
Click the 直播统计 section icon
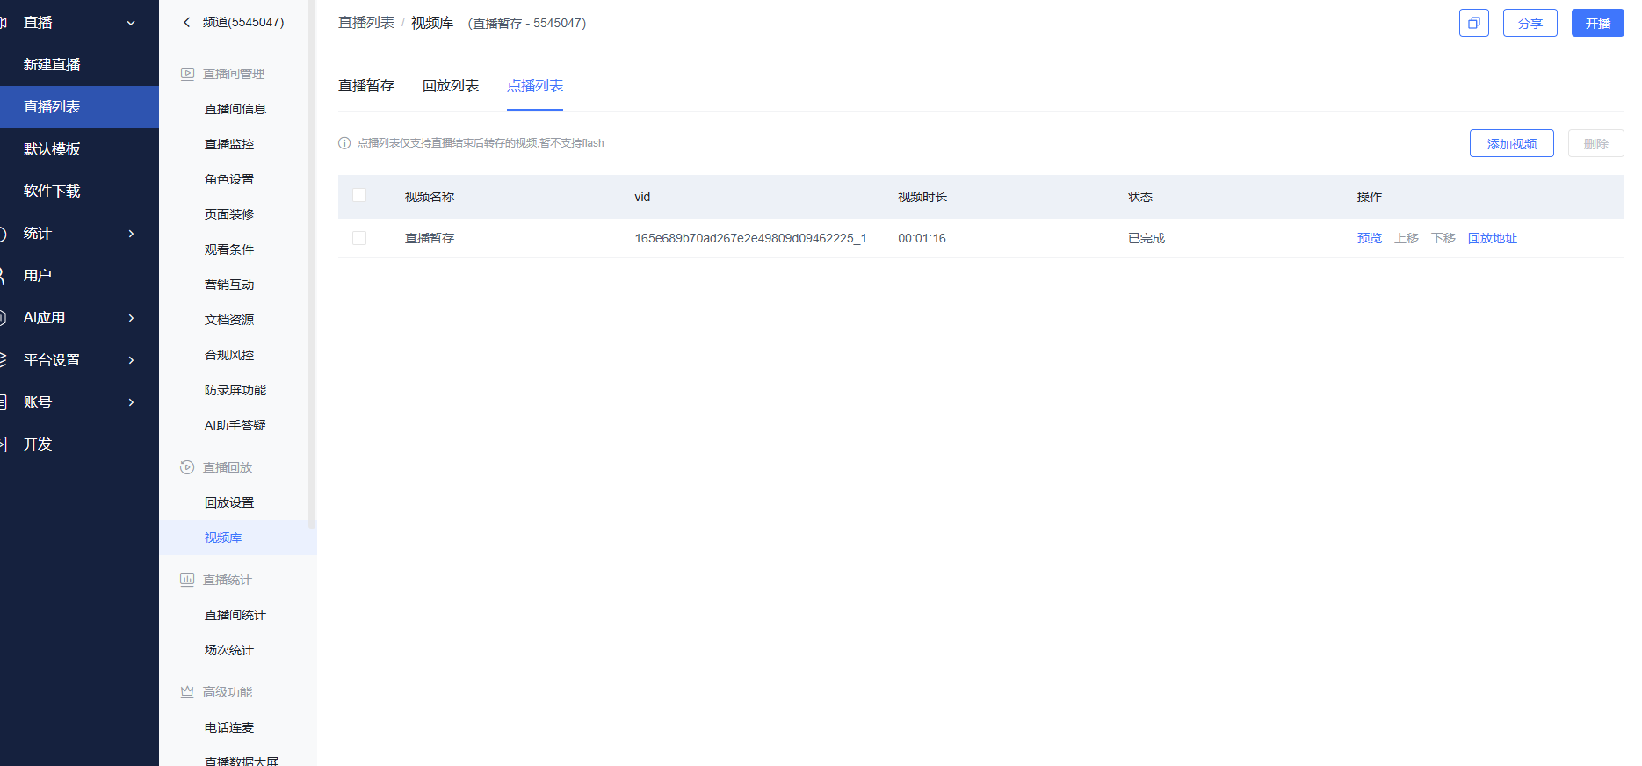[187, 580]
